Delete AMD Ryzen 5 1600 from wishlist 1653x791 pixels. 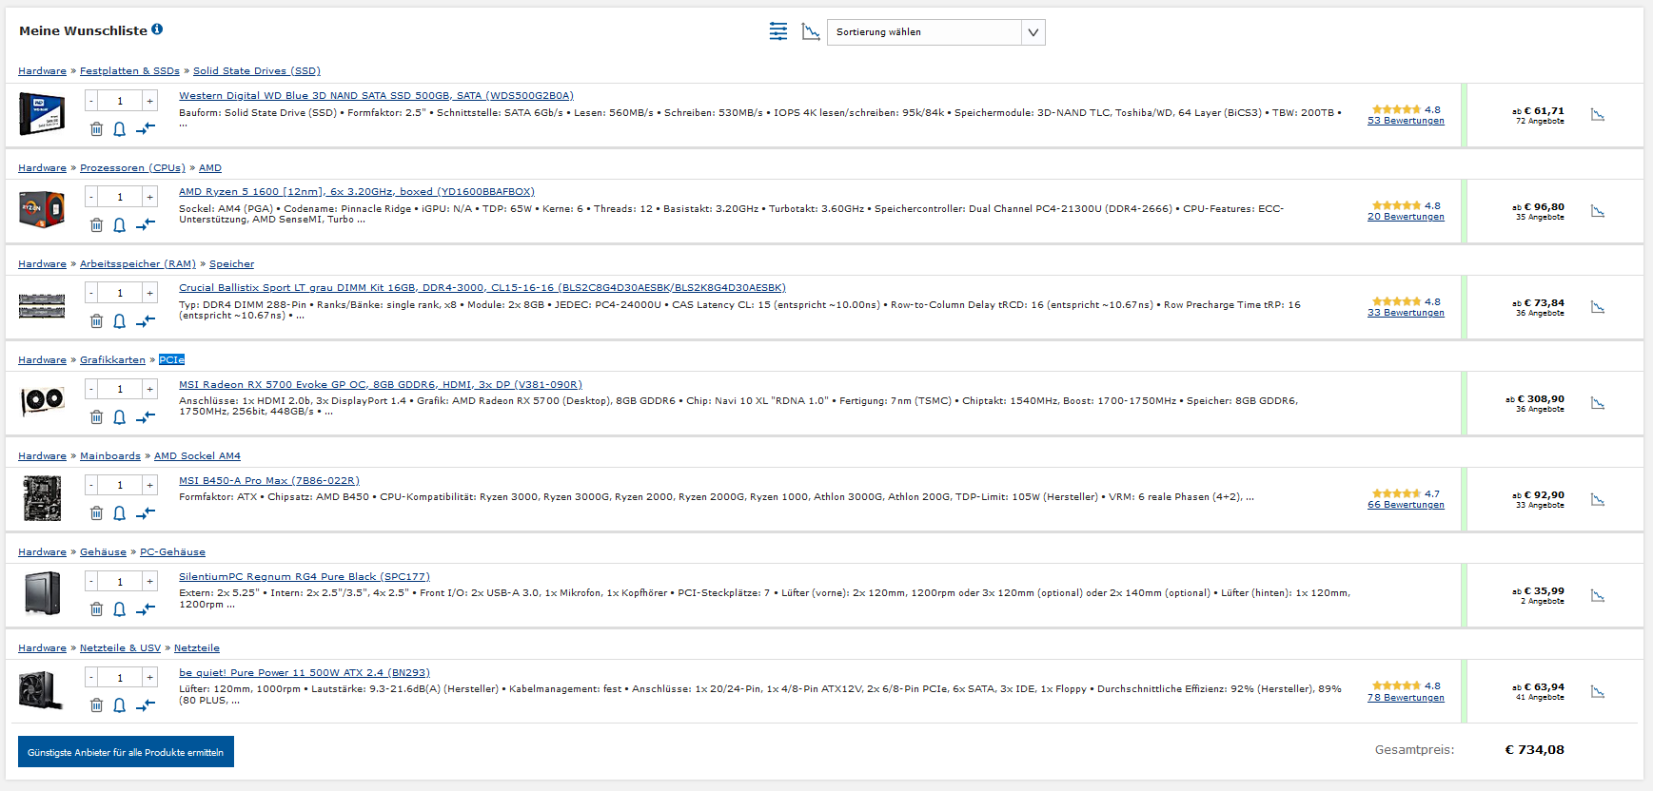96,225
